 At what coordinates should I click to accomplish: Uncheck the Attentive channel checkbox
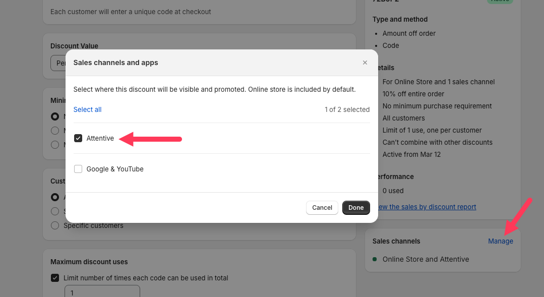pyautogui.click(x=78, y=138)
